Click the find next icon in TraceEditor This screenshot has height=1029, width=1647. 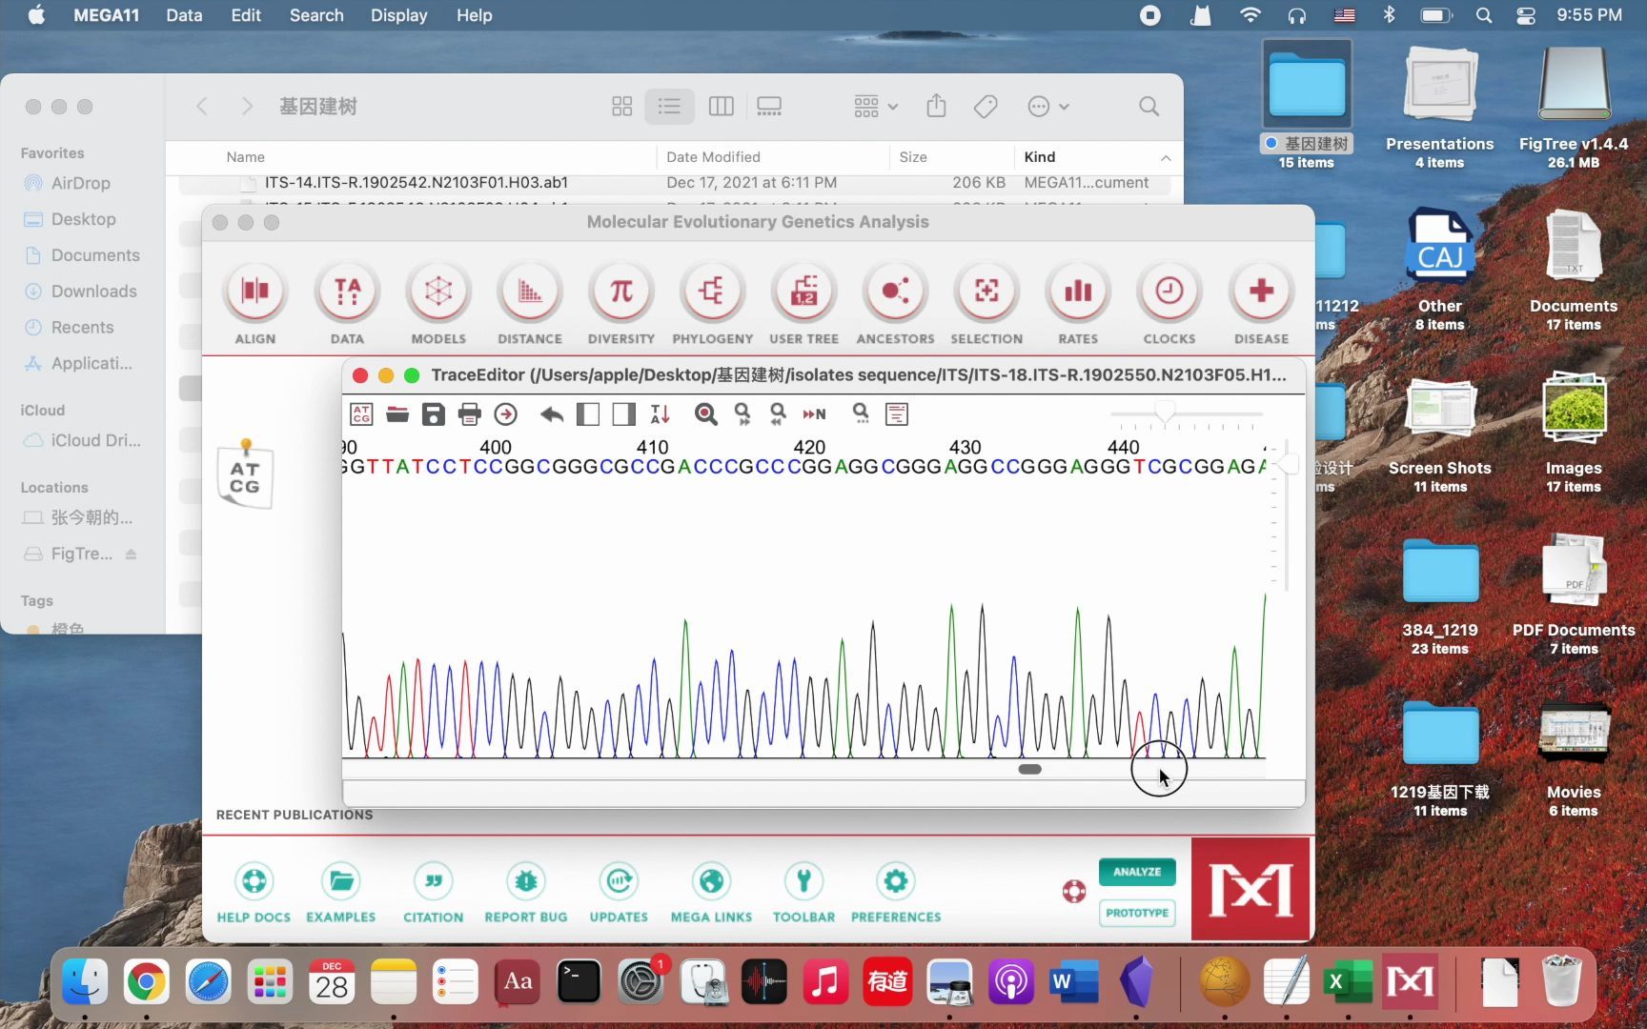pos(742,414)
